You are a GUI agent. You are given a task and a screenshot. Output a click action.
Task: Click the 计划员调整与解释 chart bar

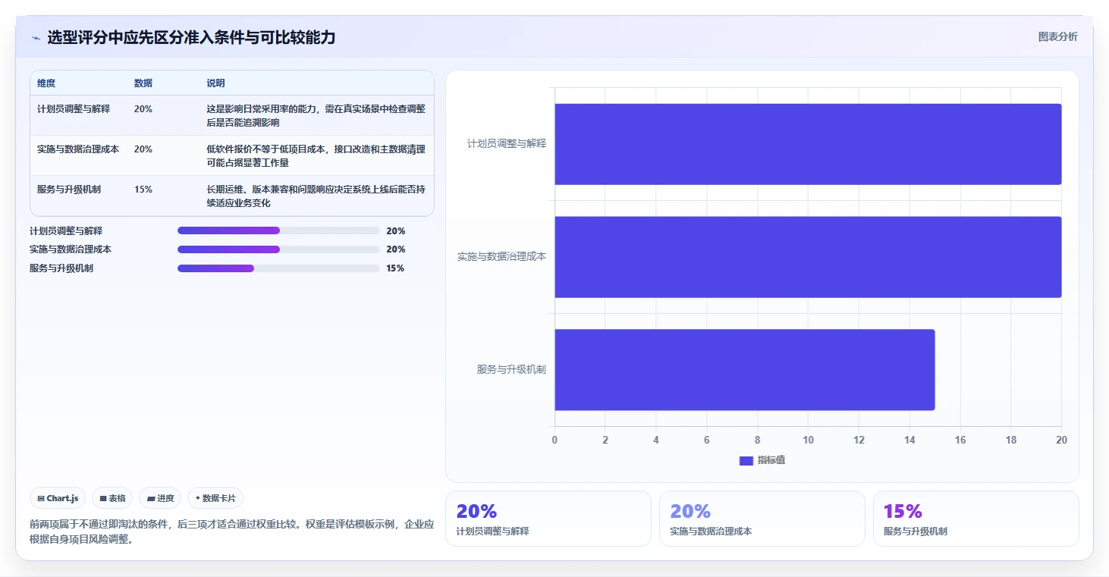click(808, 144)
